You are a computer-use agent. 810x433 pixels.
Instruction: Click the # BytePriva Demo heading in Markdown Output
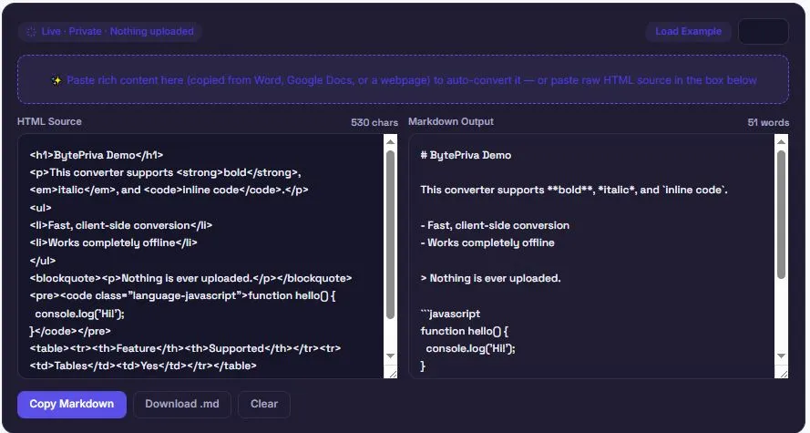coord(466,155)
